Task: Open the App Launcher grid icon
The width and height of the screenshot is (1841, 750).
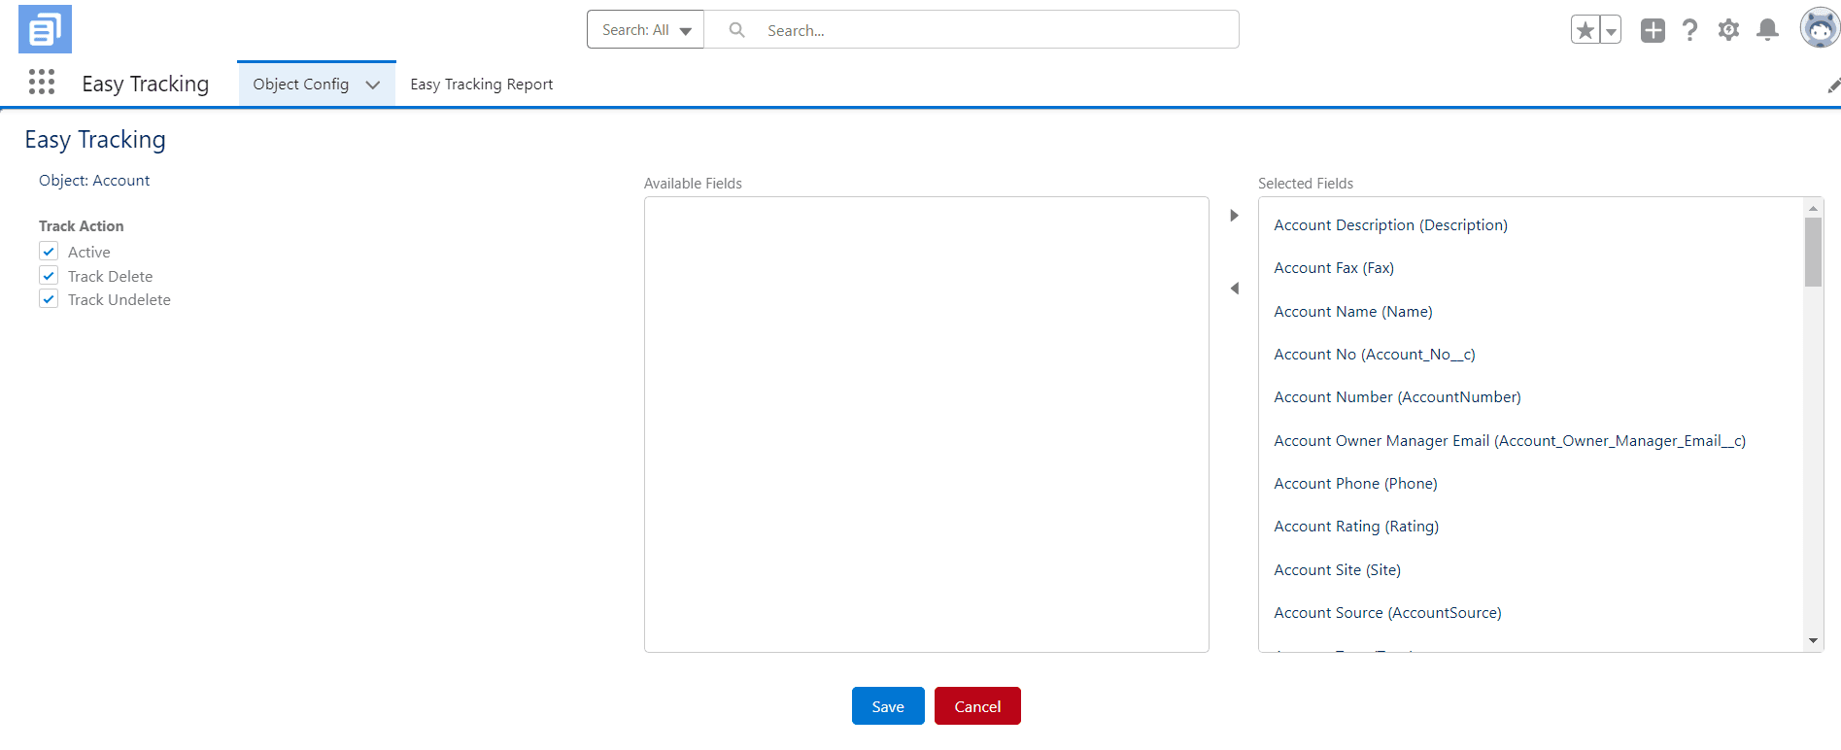Action: tap(42, 82)
